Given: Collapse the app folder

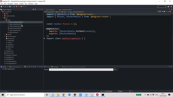Looking at the screenshot, I should pyautogui.click(x=5, y=20).
